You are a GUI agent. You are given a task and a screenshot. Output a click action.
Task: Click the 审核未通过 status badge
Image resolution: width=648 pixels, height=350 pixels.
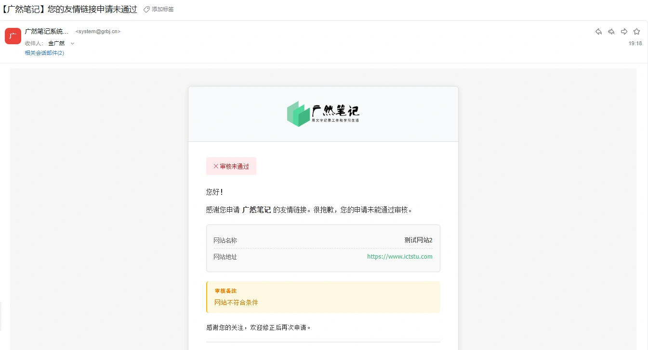pos(231,166)
